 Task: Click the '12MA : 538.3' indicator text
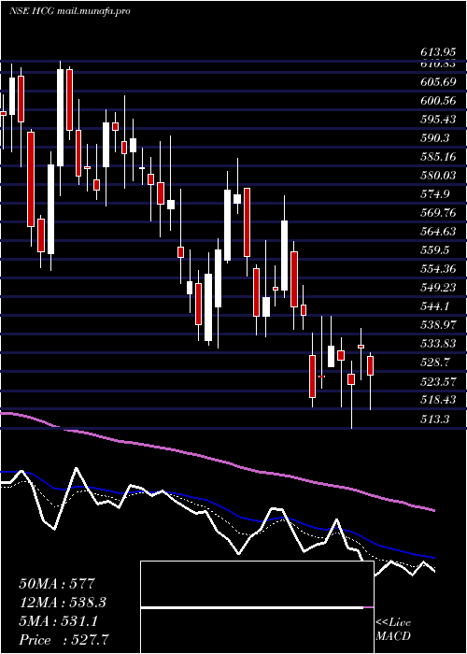(x=63, y=603)
